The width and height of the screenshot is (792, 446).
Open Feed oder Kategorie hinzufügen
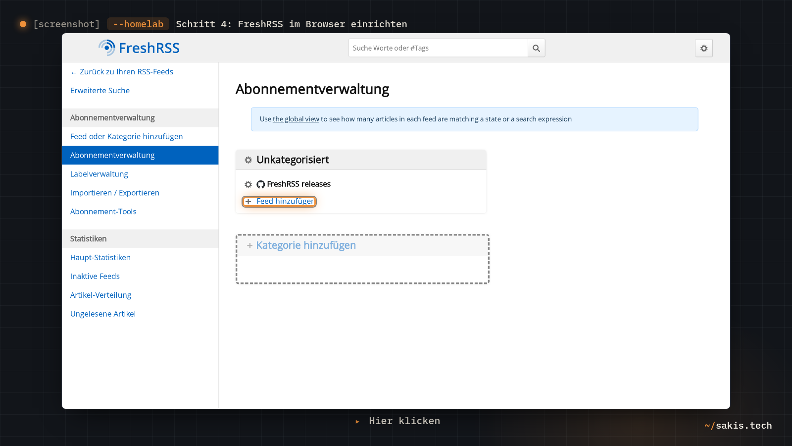coord(140,136)
